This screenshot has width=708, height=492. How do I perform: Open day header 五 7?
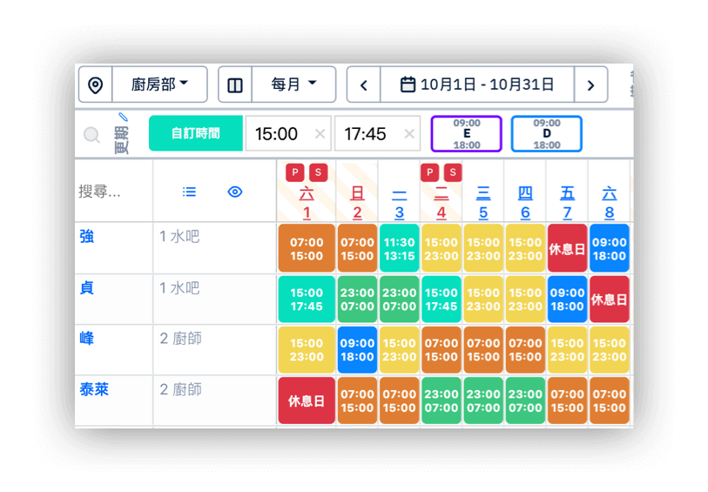tap(567, 203)
